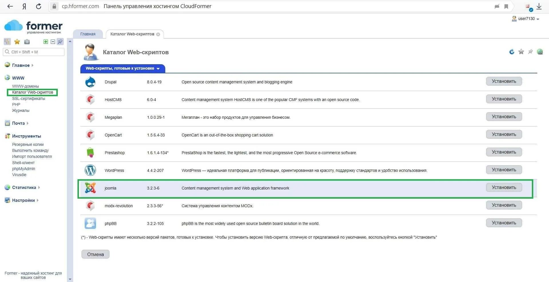Open the Yandex home icon

coord(24,6)
